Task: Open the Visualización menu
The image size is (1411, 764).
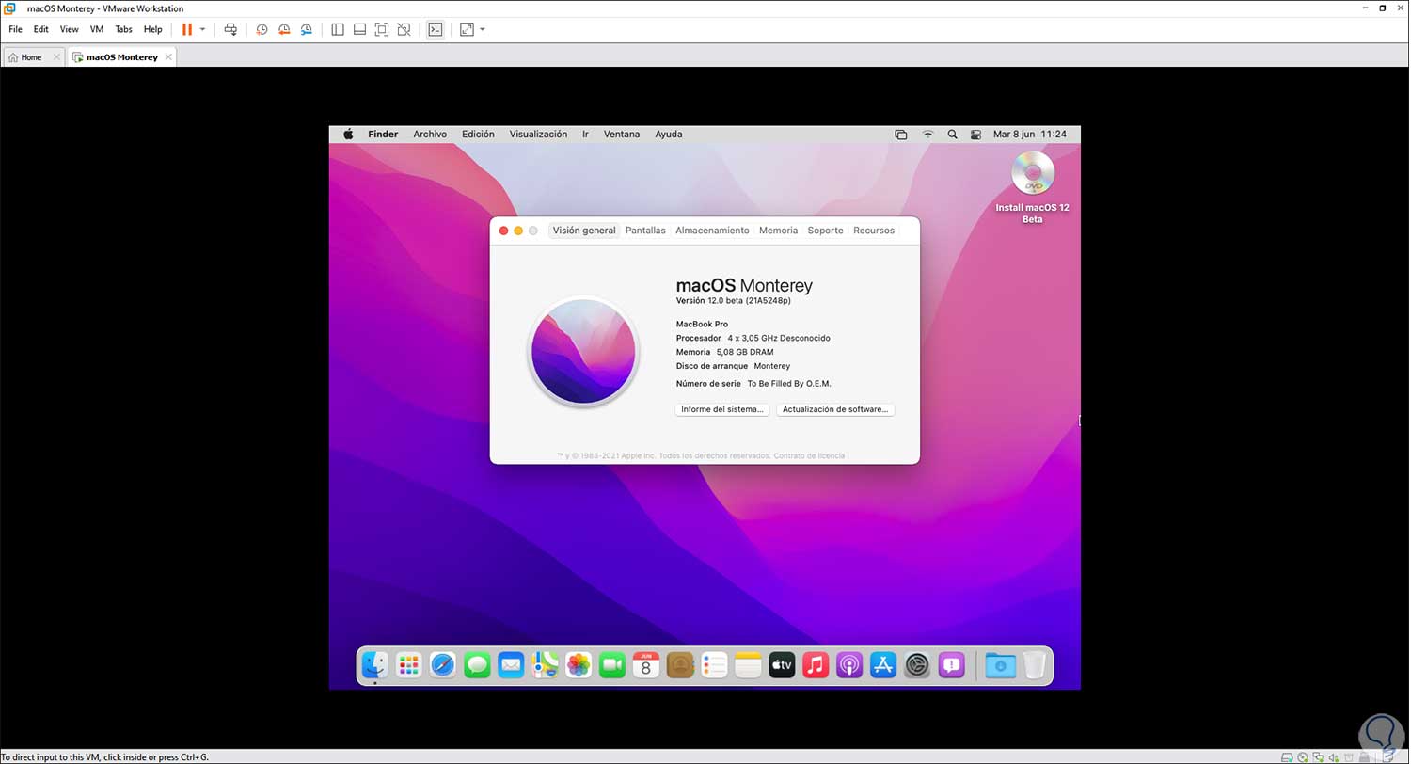Action: [x=538, y=135]
